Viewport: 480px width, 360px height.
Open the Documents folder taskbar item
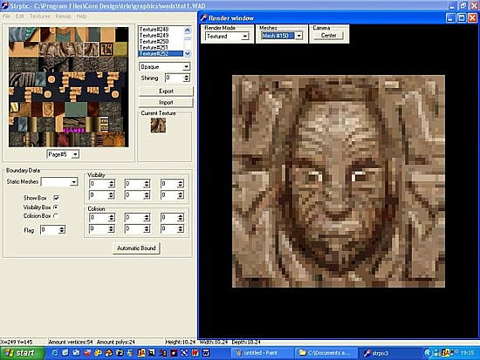pos(326,353)
